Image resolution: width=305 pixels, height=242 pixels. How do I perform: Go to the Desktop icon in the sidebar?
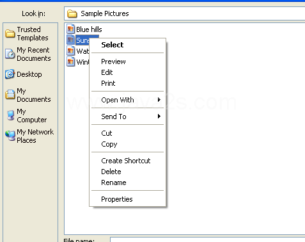[10, 74]
